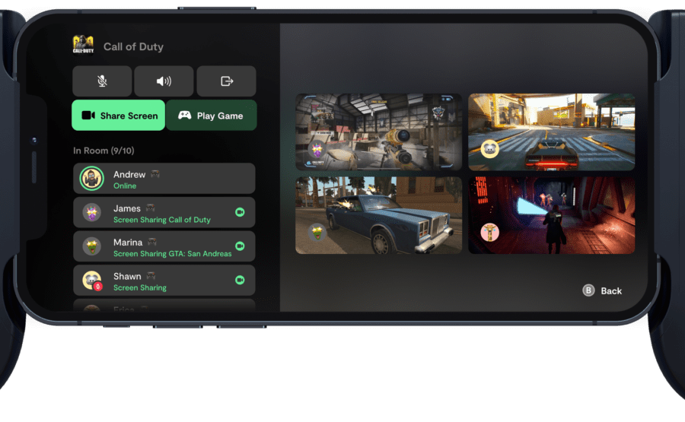Open the red sci-fi corridor stream thumbnail
Image resolution: width=685 pixels, height=422 pixels.
552,216
